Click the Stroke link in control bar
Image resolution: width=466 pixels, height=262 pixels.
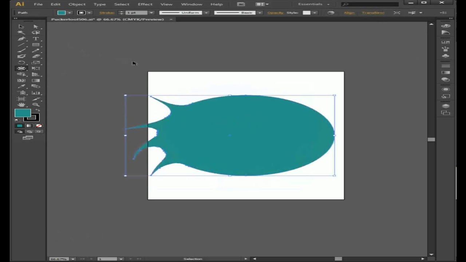click(x=107, y=13)
